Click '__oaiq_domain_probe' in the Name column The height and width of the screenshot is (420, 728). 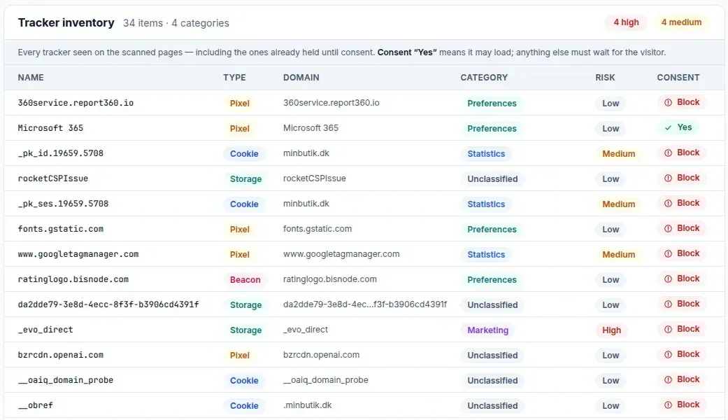pyautogui.click(x=66, y=380)
